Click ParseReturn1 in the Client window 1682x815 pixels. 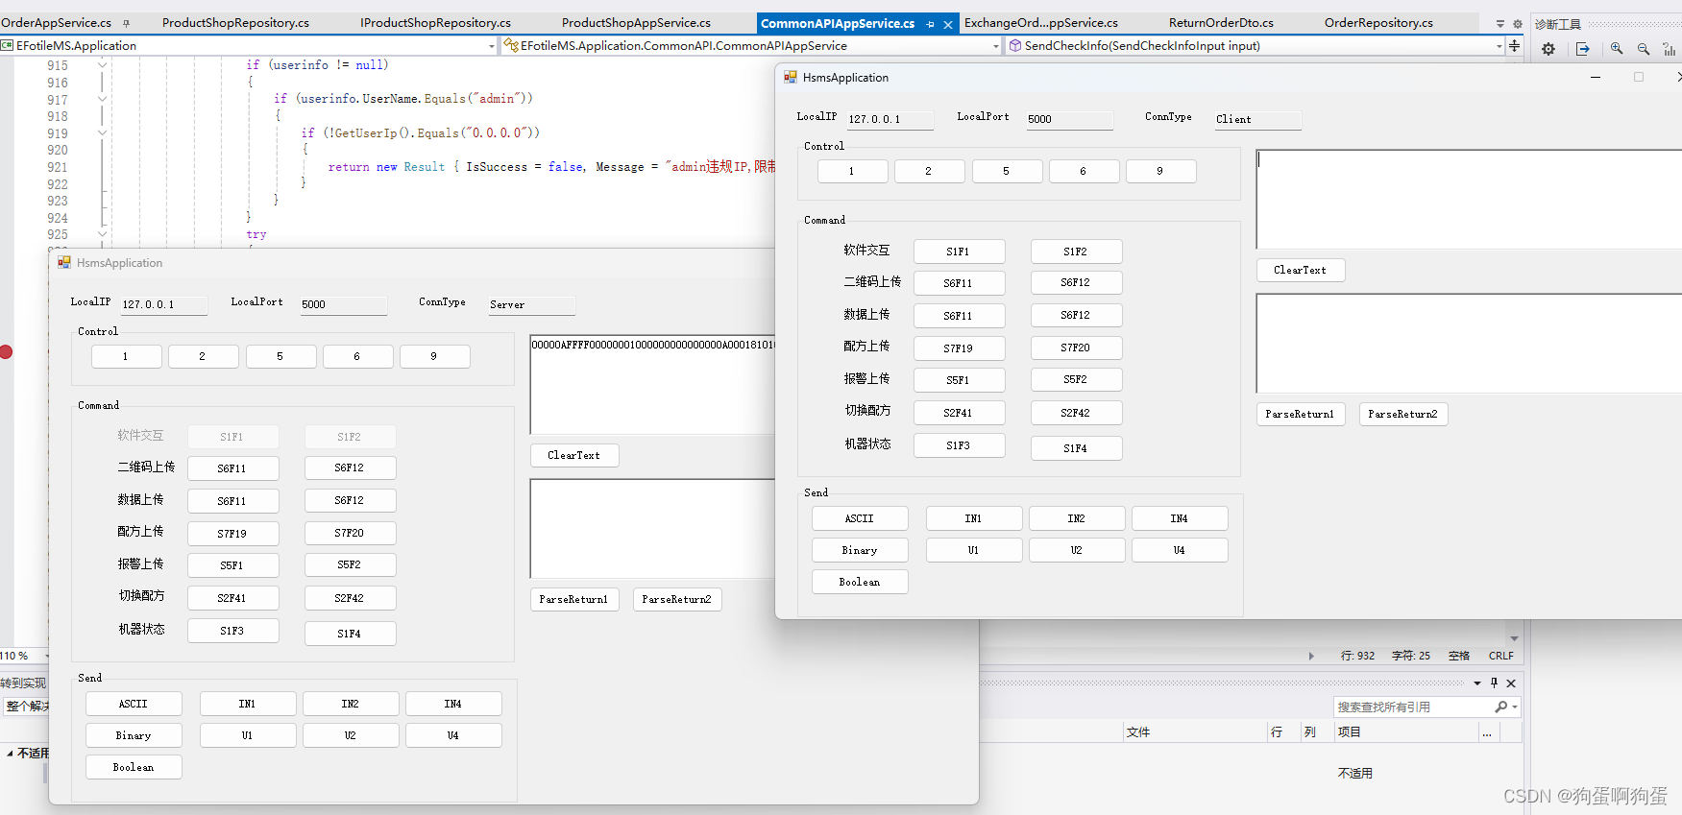click(x=1301, y=414)
